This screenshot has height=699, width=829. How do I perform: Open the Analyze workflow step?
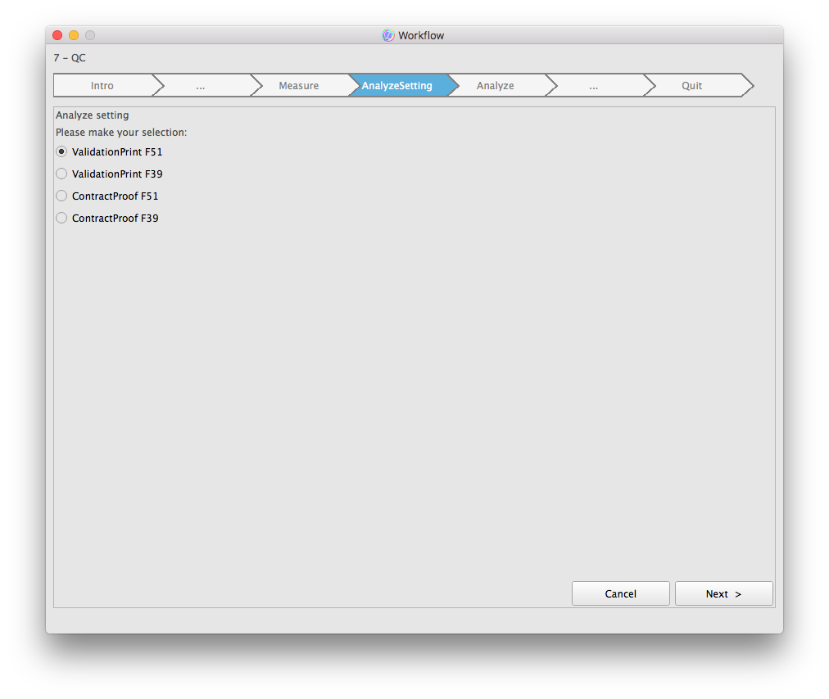496,86
